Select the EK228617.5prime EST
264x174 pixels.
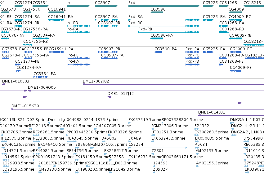[121, 151]
